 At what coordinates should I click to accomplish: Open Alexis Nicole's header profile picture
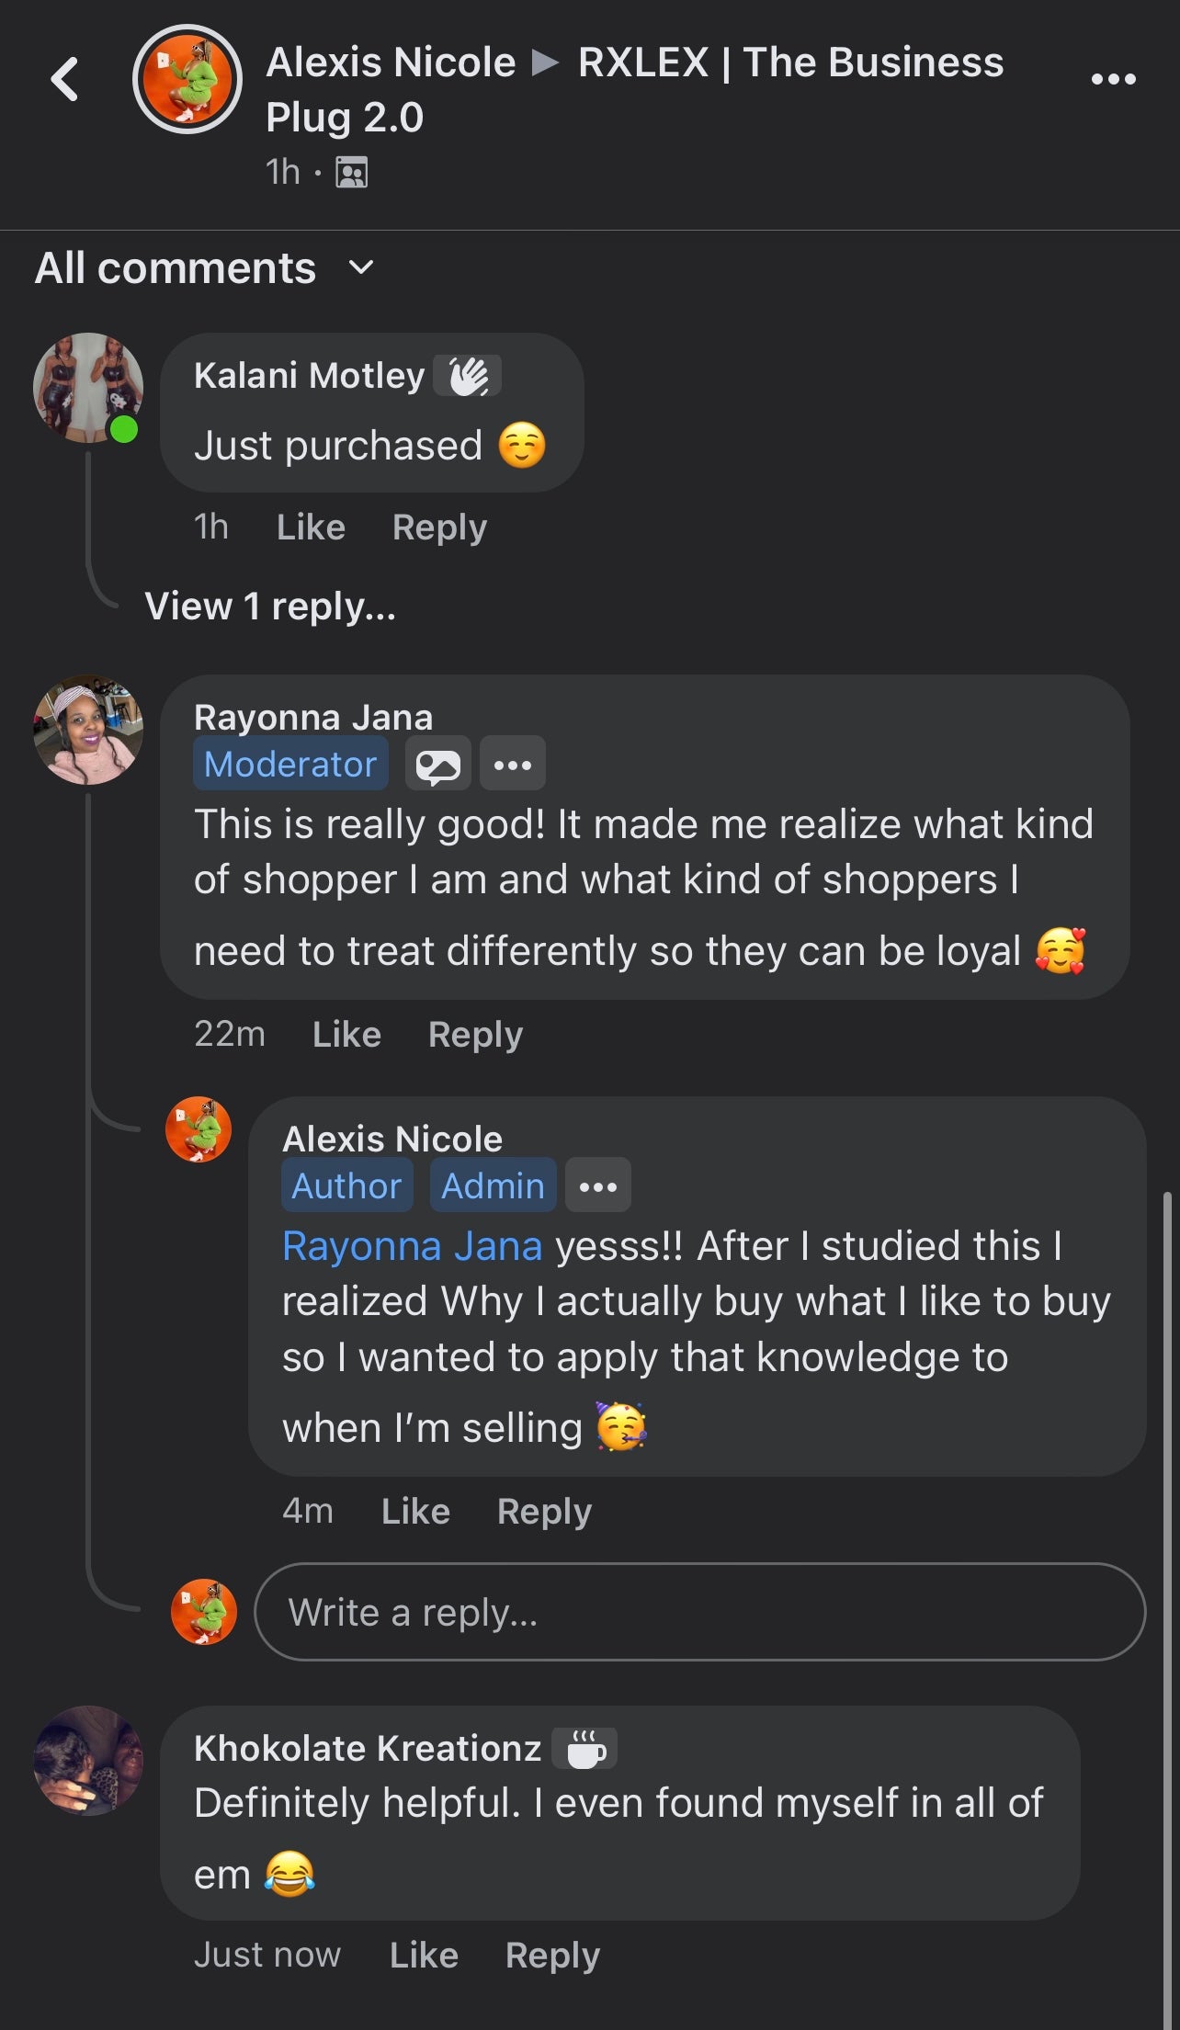(187, 79)
